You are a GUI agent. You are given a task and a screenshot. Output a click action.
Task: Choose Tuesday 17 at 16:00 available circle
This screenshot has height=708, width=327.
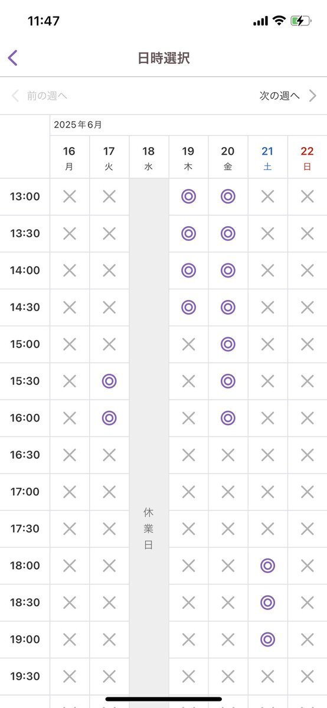pyautogui.click(x=109, y=418)
